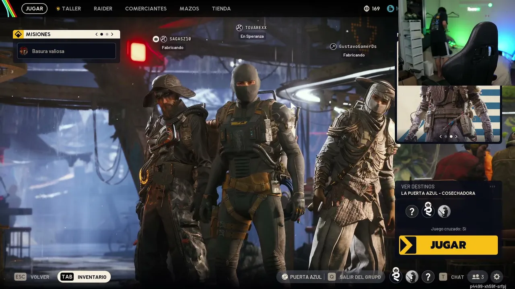
Task: Click the Q key hint icon
Action: click(x=332, y=277)
